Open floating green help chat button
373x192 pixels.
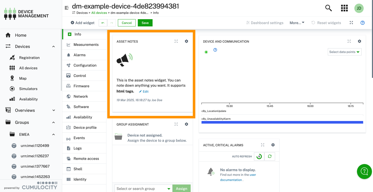364,171
